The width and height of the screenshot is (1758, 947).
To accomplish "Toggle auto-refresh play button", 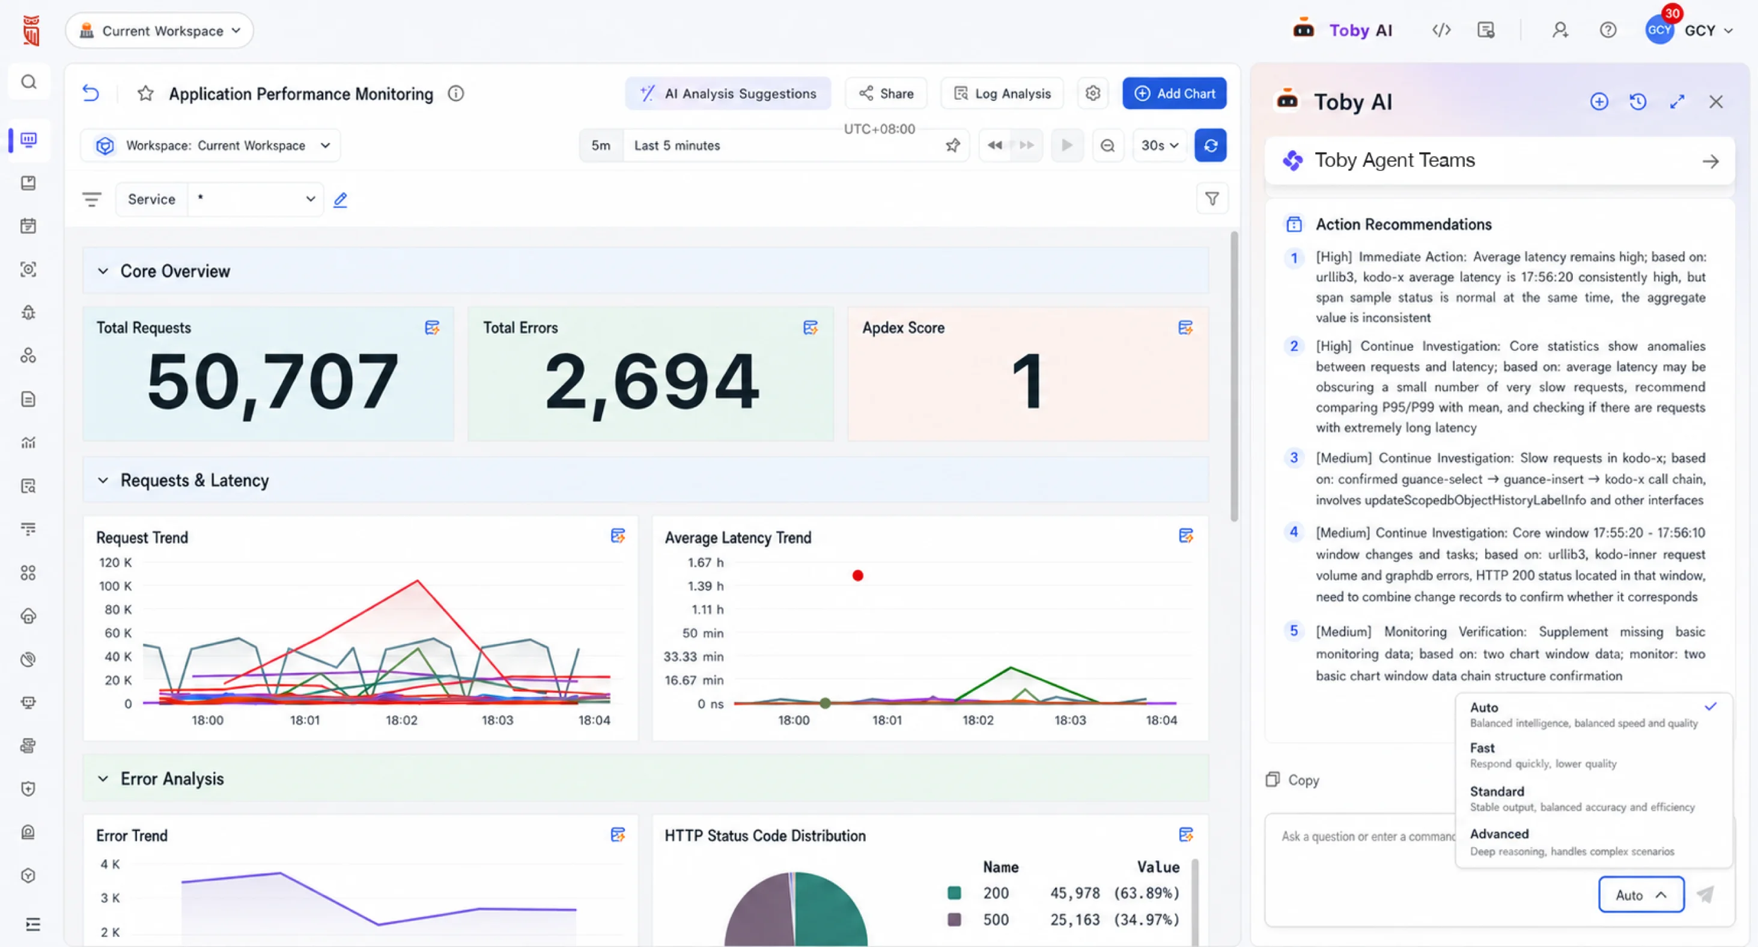I will [x=1067, y=145].
